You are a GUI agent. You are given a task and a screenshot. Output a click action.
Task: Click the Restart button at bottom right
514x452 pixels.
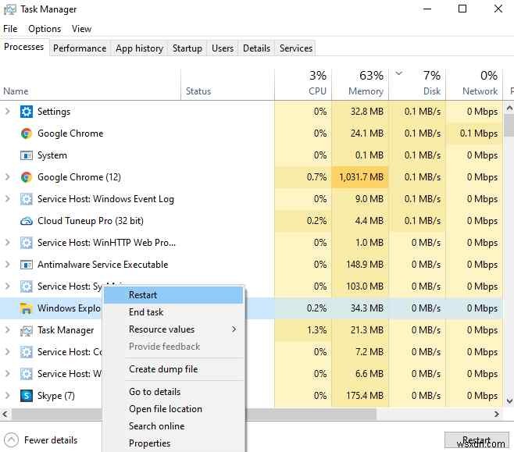[477, 440]
